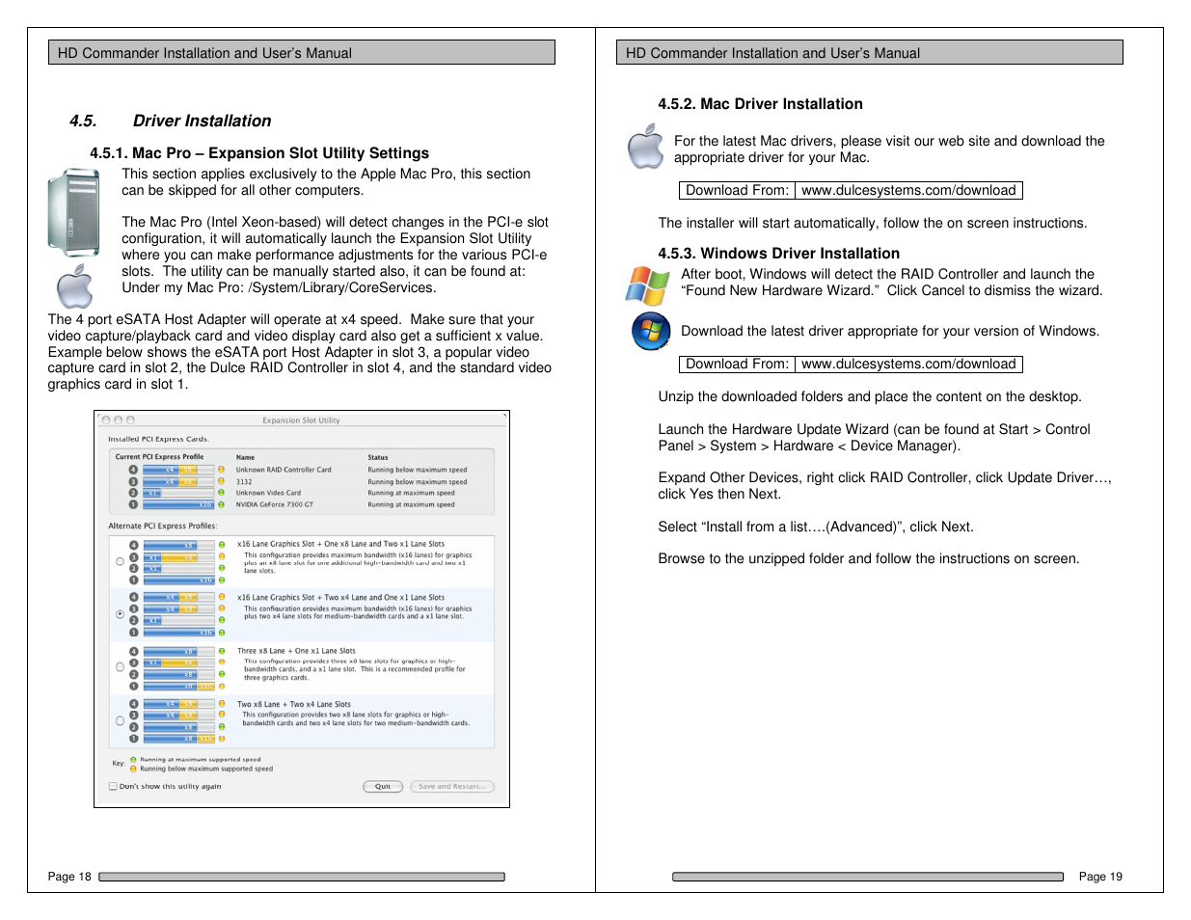Click green status dot for Unknown Video Card
This screenshot has width=1191, height=920.
tap(221, 493)
